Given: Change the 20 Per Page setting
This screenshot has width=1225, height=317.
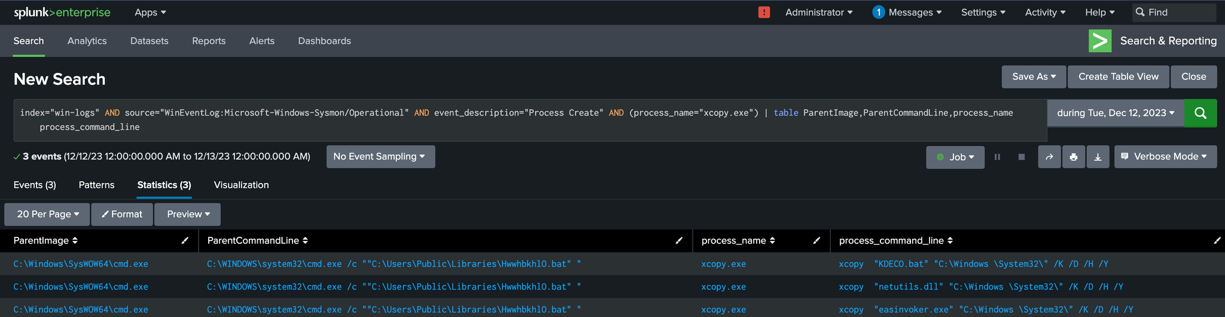Looking at the screenshot, I should [47, 214].
